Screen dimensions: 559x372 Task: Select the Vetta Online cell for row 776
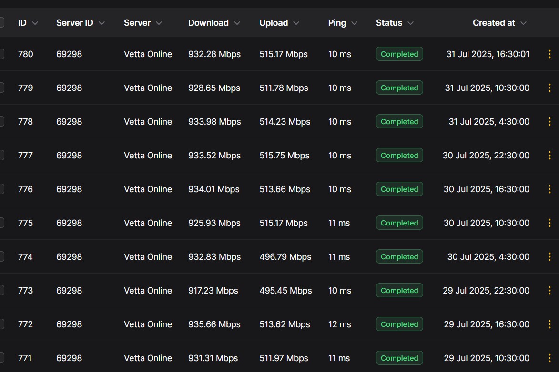point(148,189)
